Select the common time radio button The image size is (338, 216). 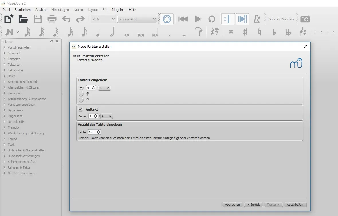pos(81,100)
